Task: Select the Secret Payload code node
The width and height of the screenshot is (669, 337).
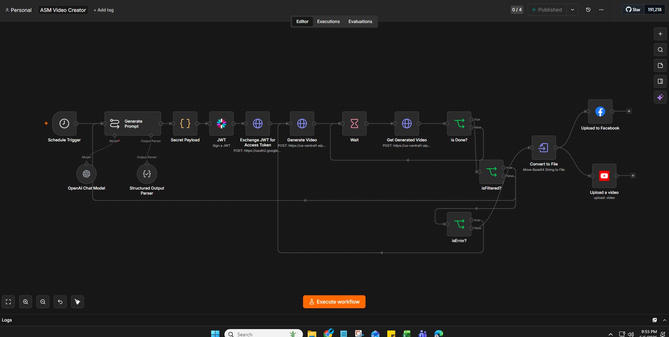Action: (185, 123)
